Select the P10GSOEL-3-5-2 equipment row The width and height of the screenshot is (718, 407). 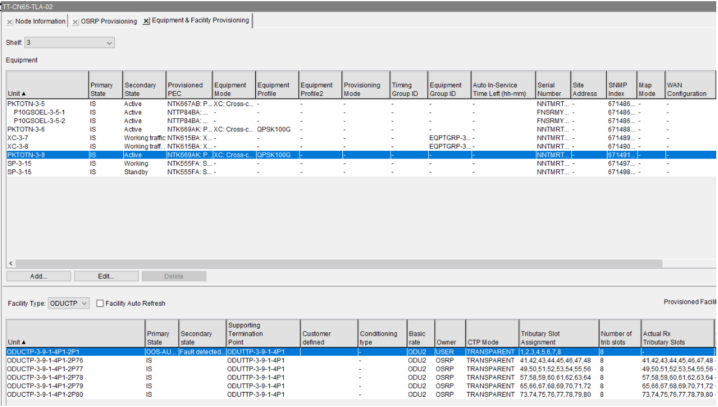click(361, 121)
